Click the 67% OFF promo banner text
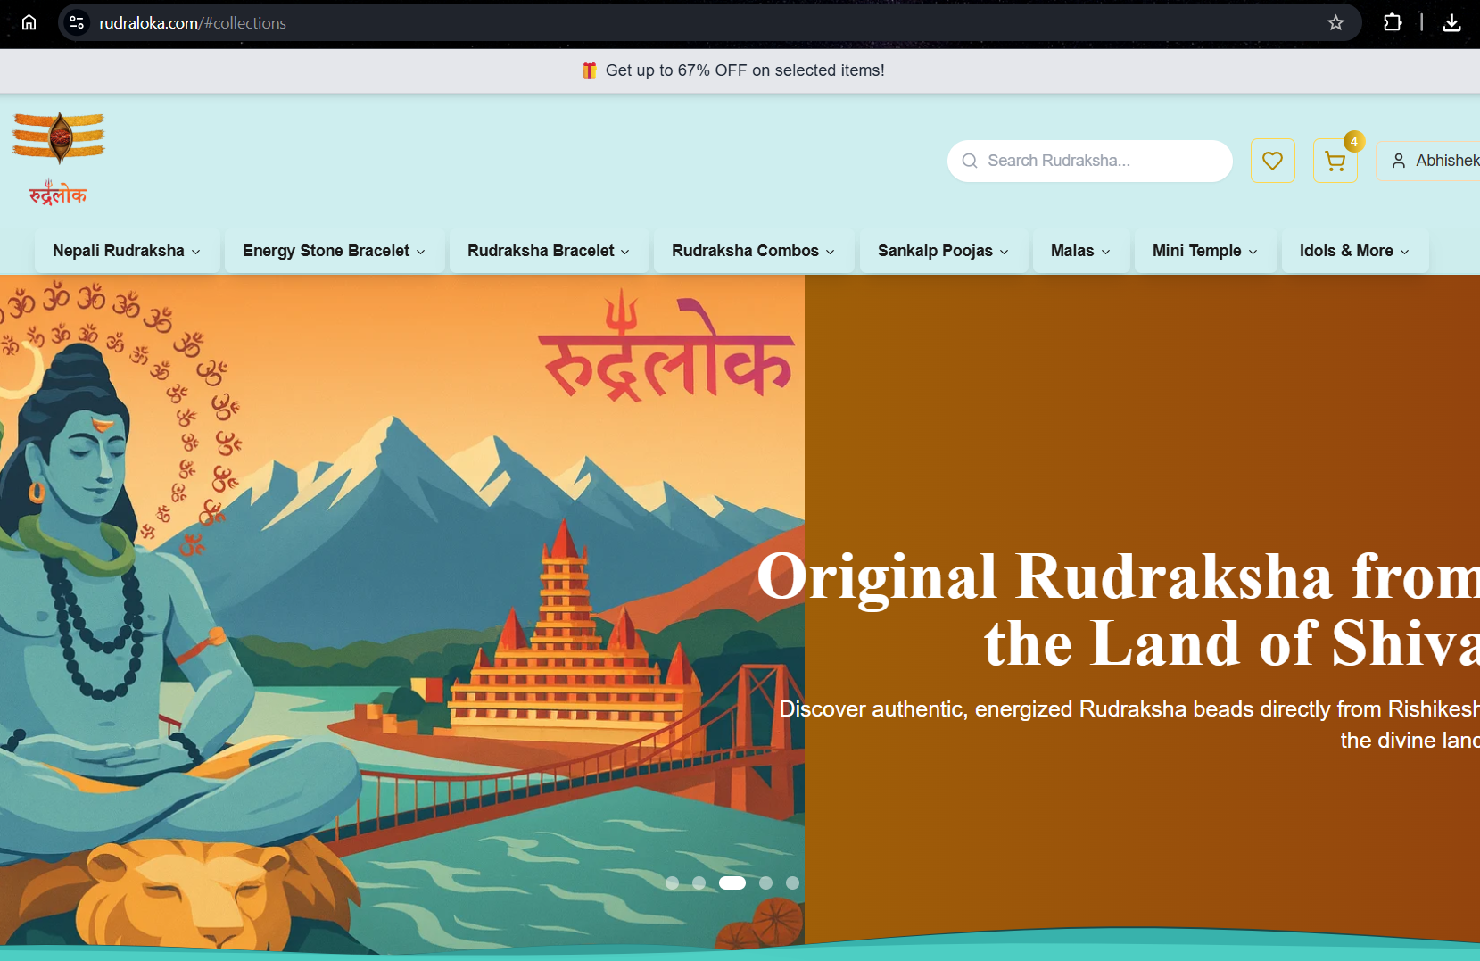This screenshot has height=961, width=1480. 745,70
